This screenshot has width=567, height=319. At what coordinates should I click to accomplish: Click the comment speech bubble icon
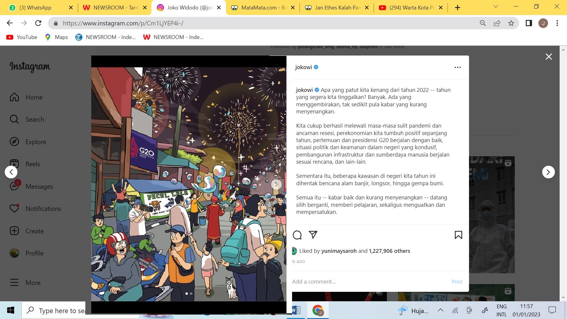click(x=297, y=235)
